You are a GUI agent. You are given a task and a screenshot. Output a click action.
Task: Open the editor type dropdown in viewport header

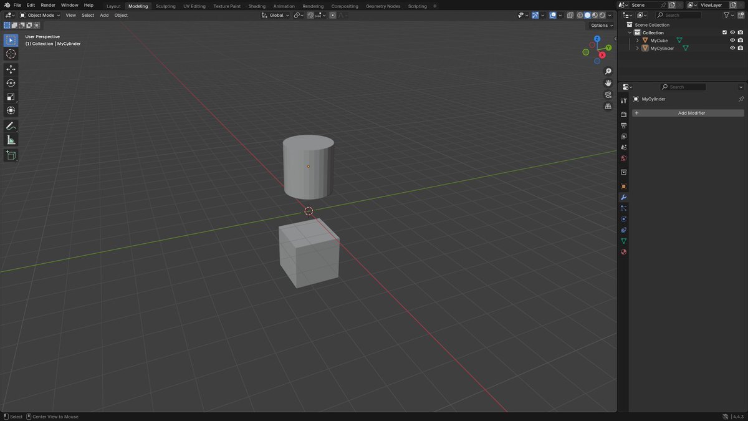[x=10, y=15]
